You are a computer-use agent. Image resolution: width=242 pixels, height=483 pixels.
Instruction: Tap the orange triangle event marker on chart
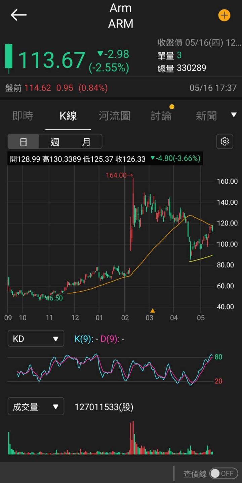click(153, 310)
